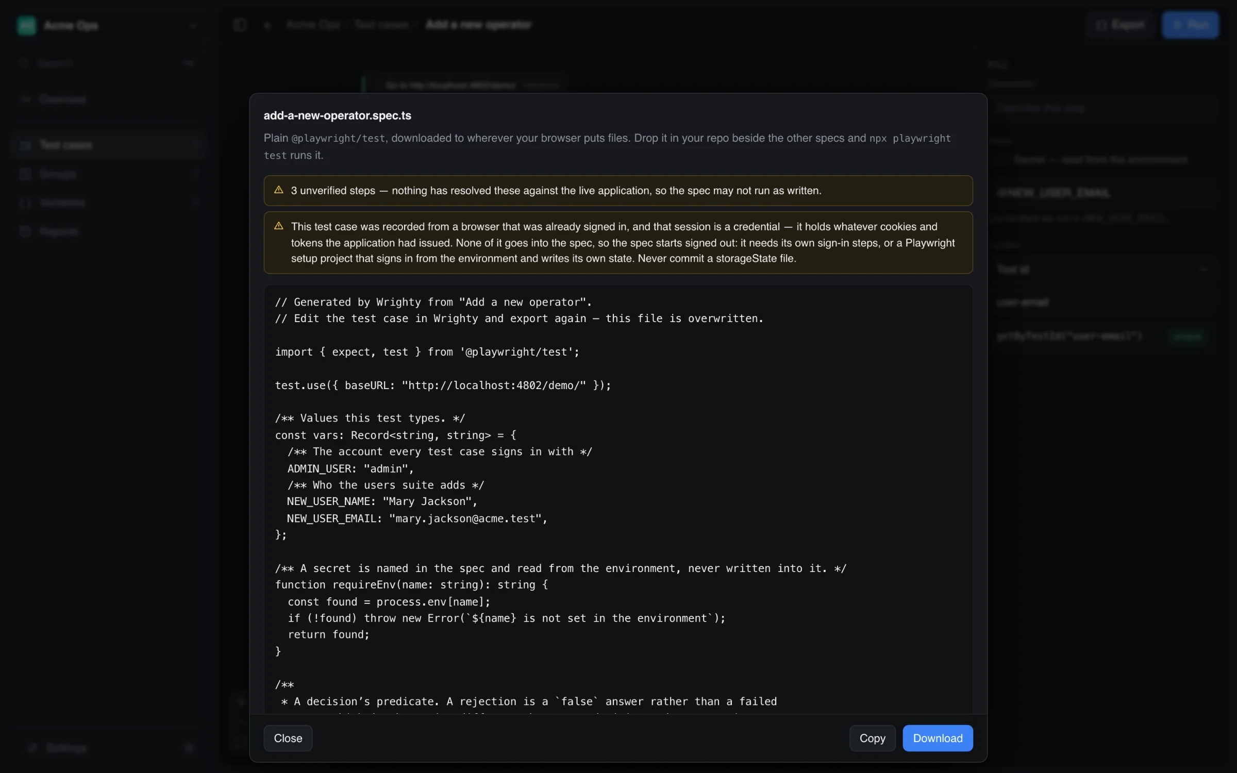Image resolution: width=1237 pixels, height=773 pixels.
Task: Close the spec export dialog
Action: coord(288,738)
